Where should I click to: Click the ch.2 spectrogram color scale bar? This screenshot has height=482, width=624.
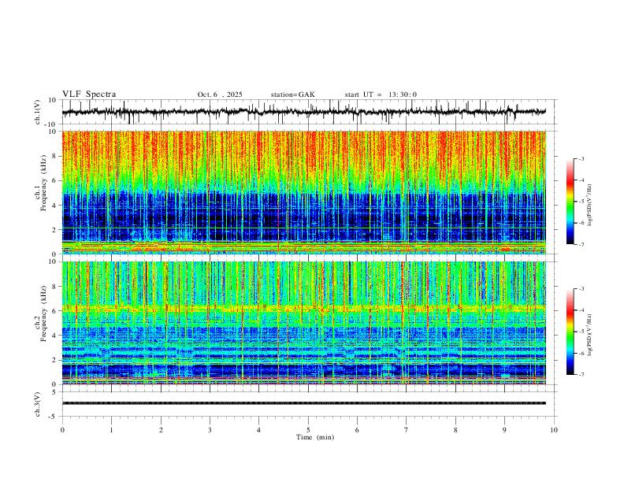tap(570, 332)
